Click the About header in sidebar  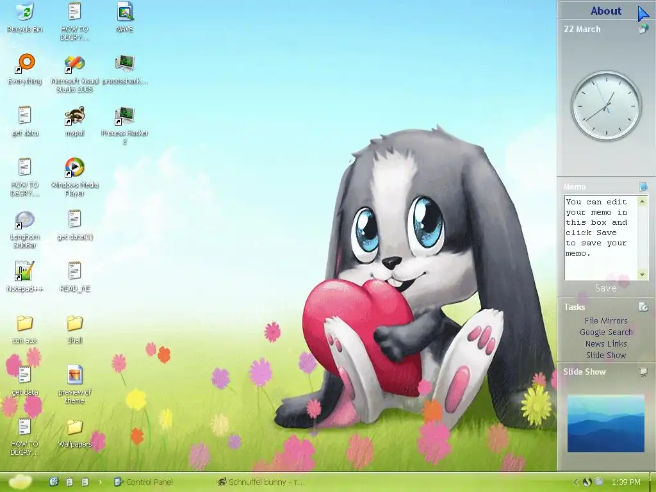click(x=606, y=11)
